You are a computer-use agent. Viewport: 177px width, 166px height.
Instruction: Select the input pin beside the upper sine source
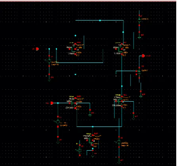[37, 49]
